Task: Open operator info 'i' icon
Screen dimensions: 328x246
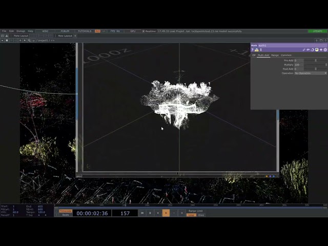Action: pyautogui.click(x=261, y=50)
